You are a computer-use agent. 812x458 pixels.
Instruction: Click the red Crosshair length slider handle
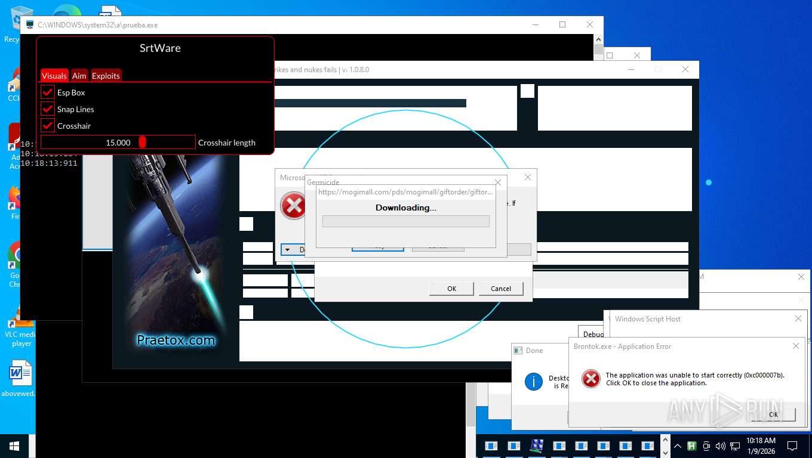[142, 142]
